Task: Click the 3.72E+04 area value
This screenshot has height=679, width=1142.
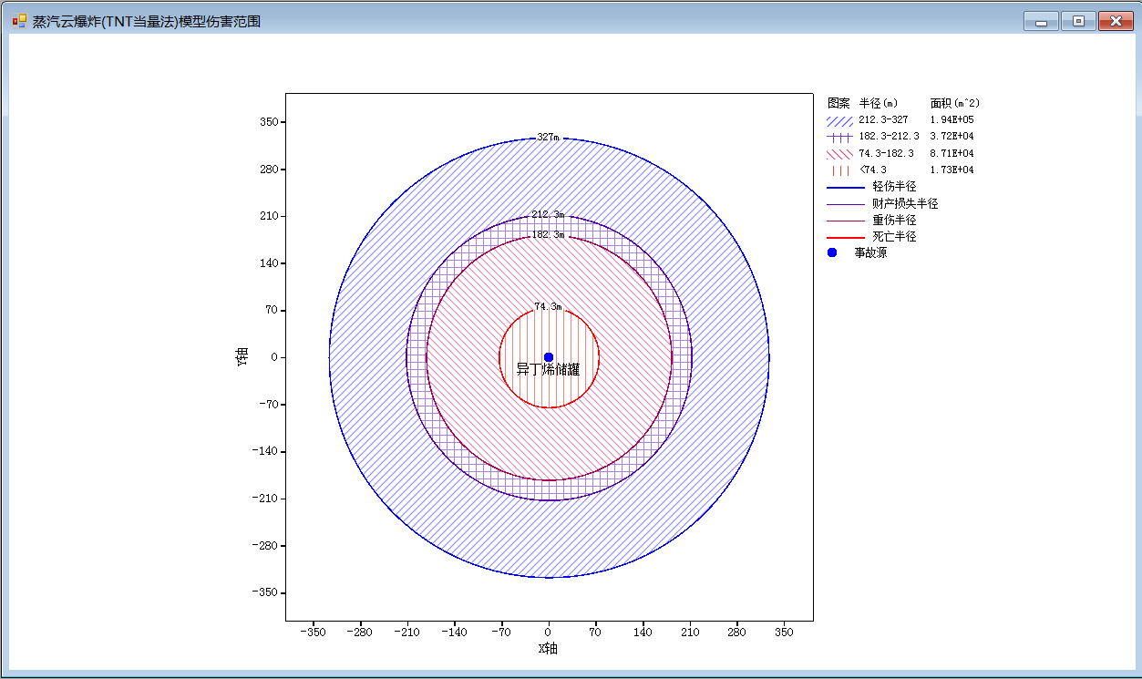Action: pos(952,137)
